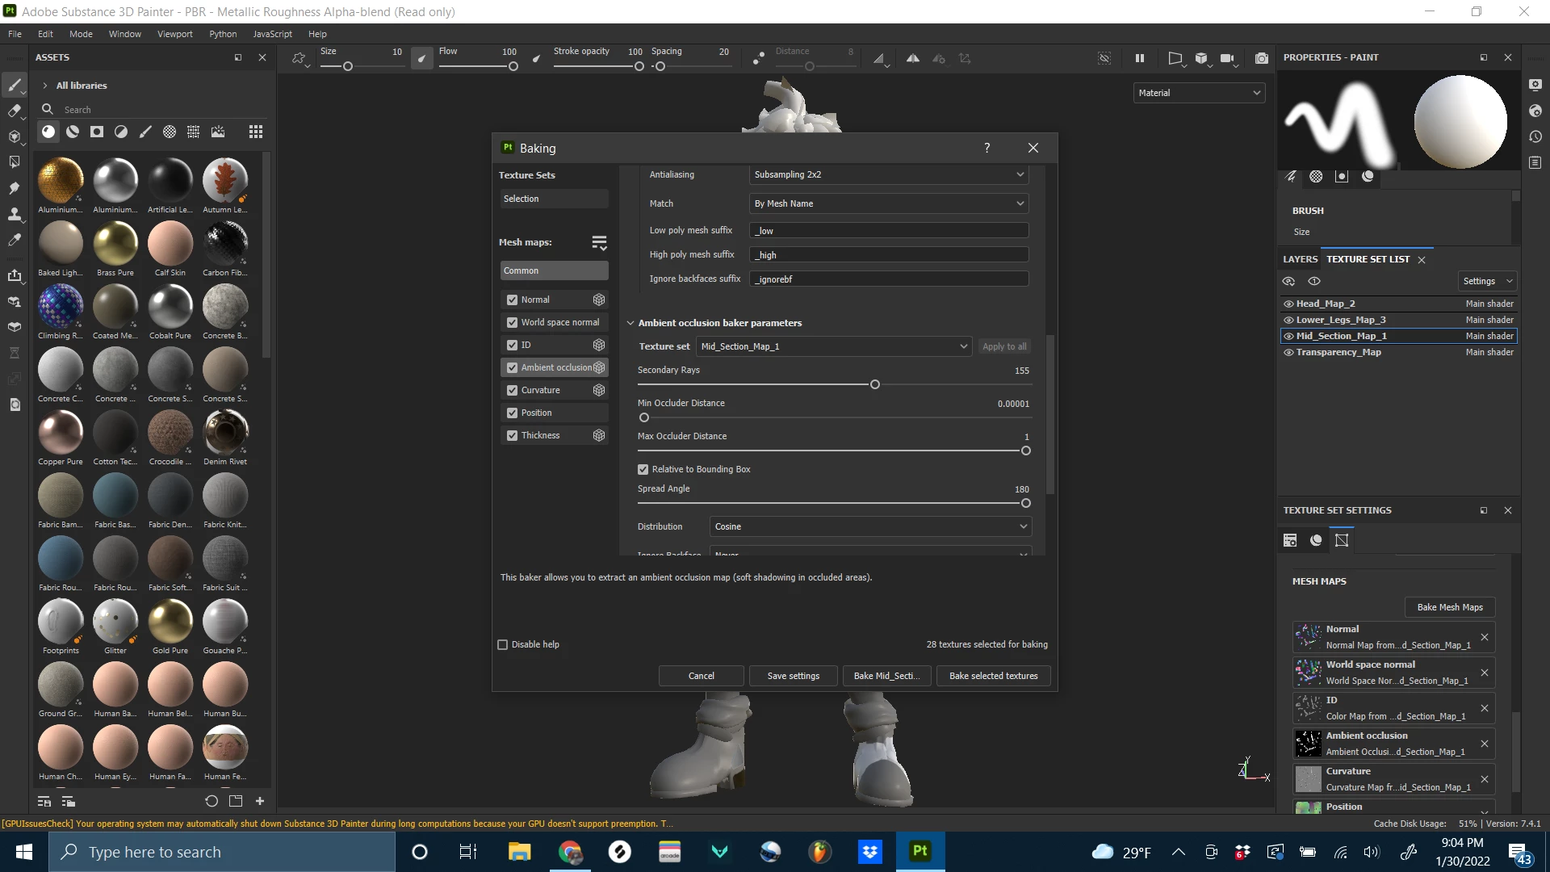1550x872 pixels.
Task: Pause rendering with the pause icon
Action: coord(1139,58)
